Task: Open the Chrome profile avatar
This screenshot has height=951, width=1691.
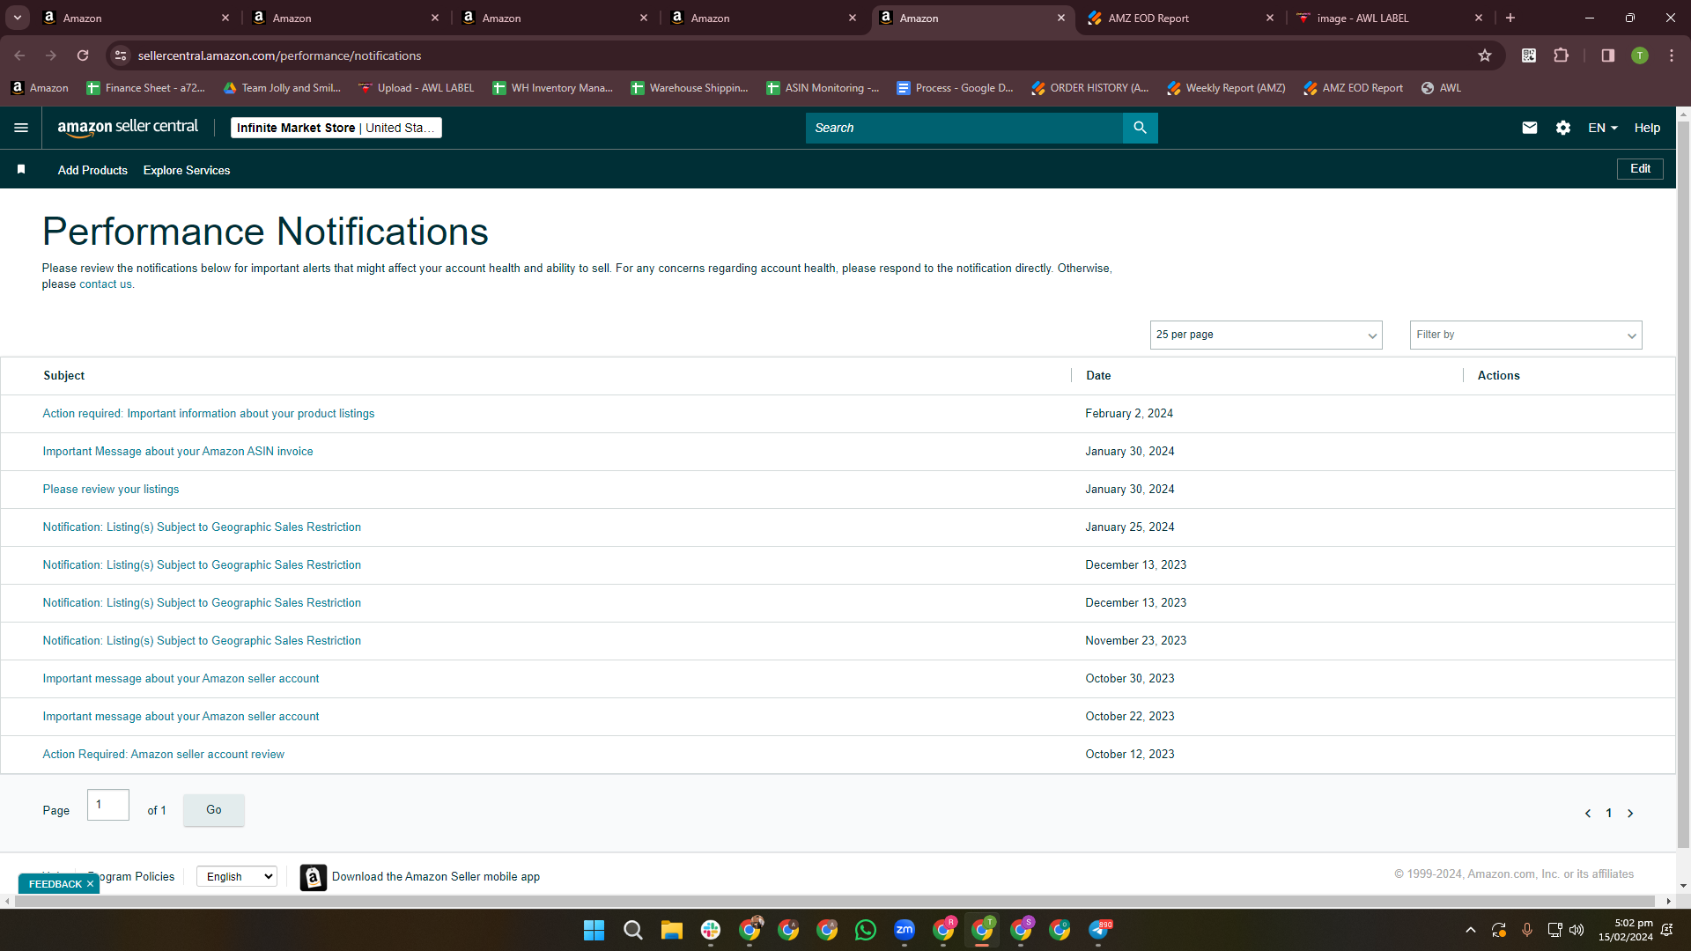Action: pyautogui.click(x=1640, y=55)
